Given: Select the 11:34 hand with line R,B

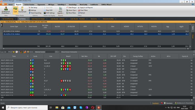Looking at the screenshot, I should point(96,60).
